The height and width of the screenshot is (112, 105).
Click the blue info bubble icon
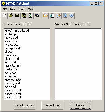coord(71,16)
